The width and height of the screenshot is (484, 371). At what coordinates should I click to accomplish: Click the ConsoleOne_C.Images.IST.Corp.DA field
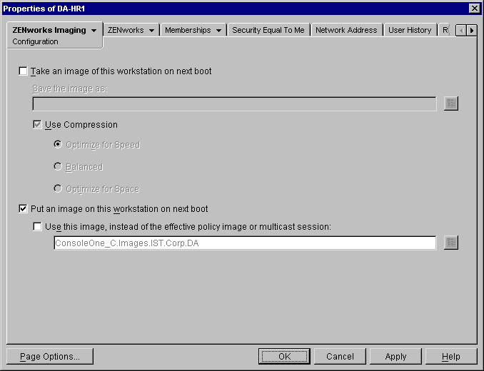(x=245, y=243)
